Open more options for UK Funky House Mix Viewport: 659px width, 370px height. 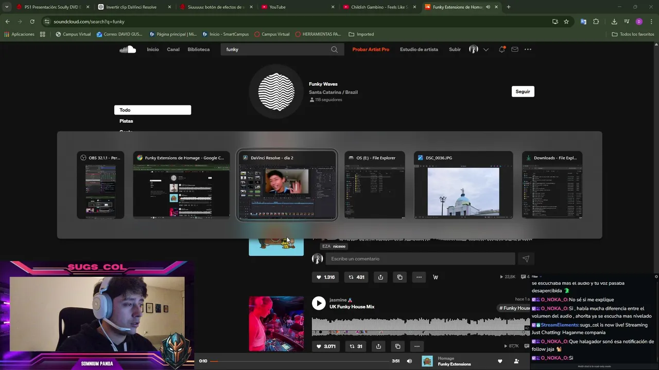(x=417, y=346)
